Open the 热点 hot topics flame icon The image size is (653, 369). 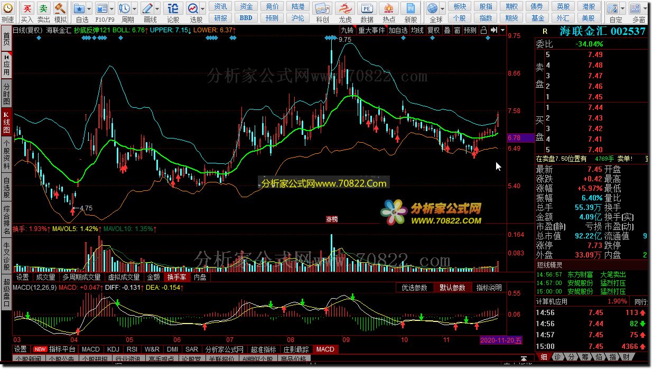click(x=389, y=9)
